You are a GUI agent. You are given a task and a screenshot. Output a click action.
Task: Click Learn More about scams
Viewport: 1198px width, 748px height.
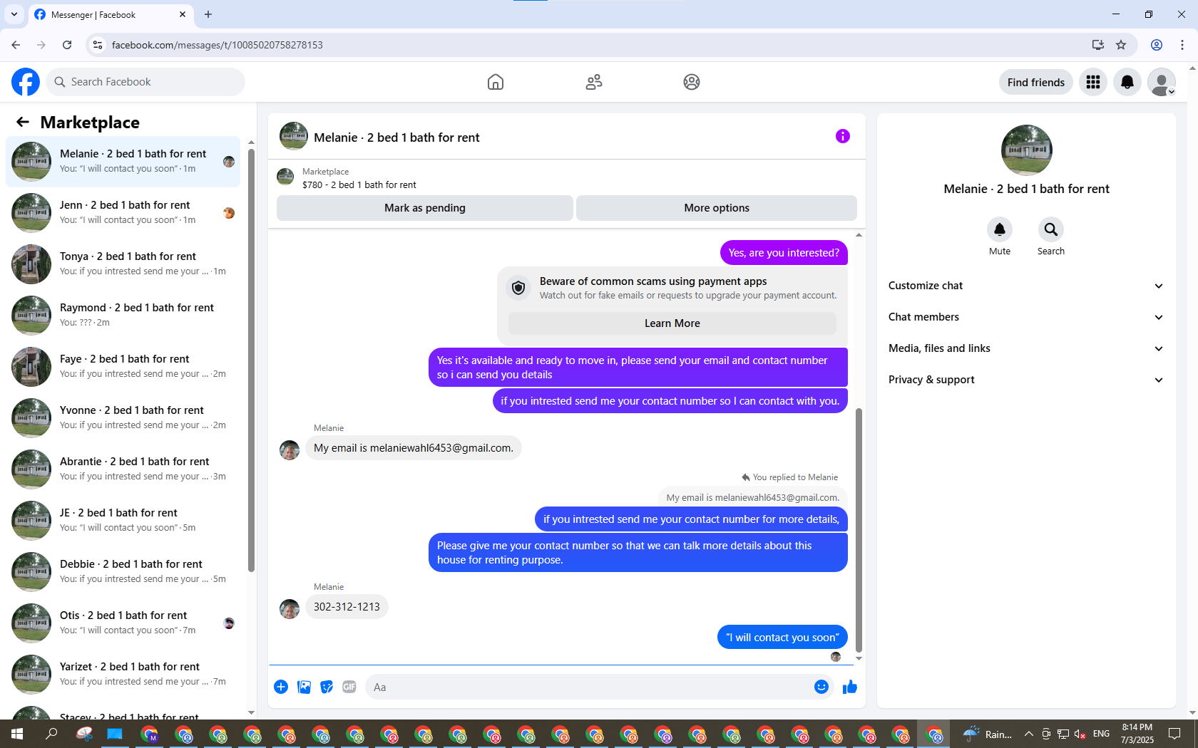click(672, 323)
